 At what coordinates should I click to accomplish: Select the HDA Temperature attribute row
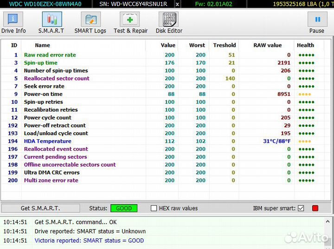pos(47,141)
